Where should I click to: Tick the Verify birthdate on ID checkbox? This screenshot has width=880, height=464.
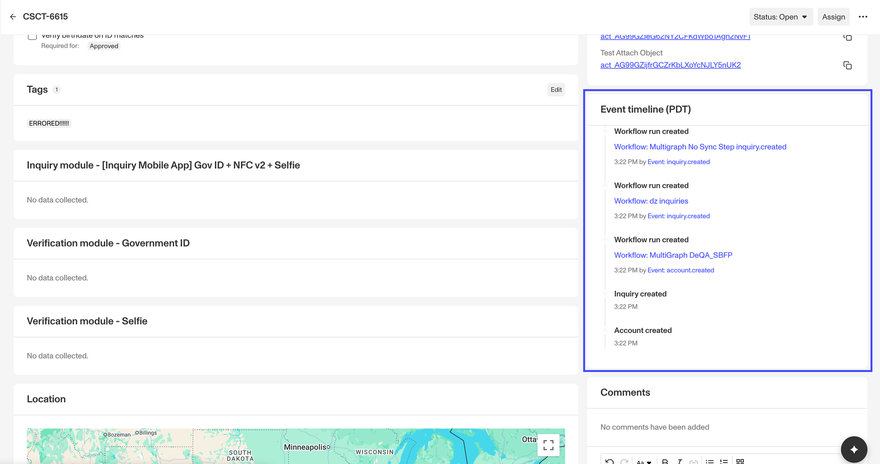(32, 36)
